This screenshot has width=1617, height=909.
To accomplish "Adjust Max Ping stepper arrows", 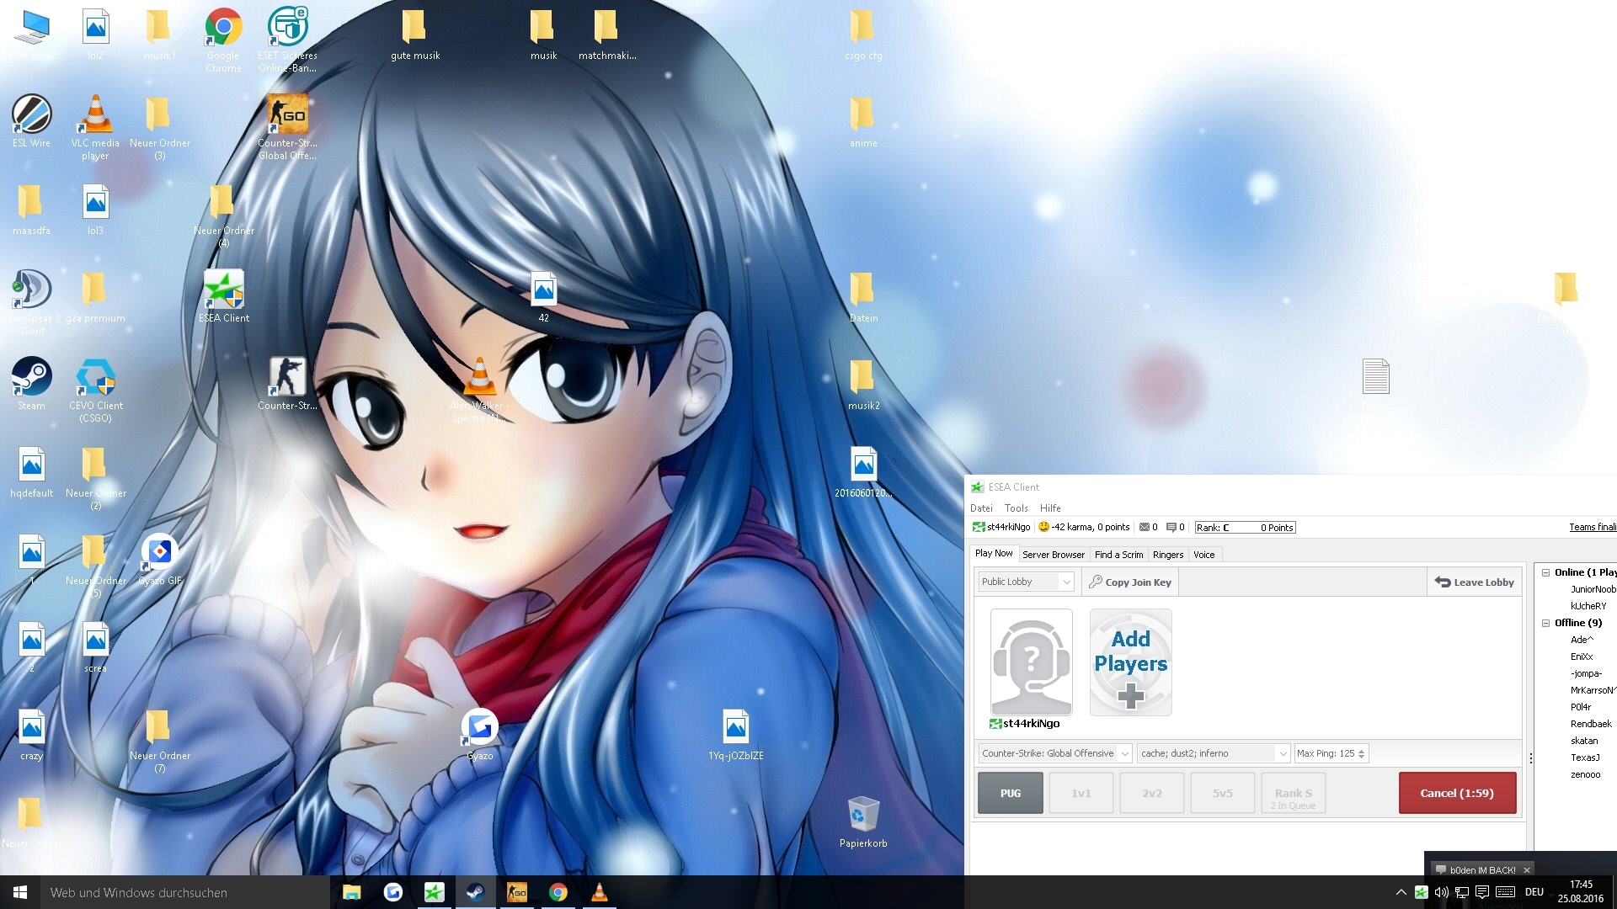I will (x=1361, y=753).
